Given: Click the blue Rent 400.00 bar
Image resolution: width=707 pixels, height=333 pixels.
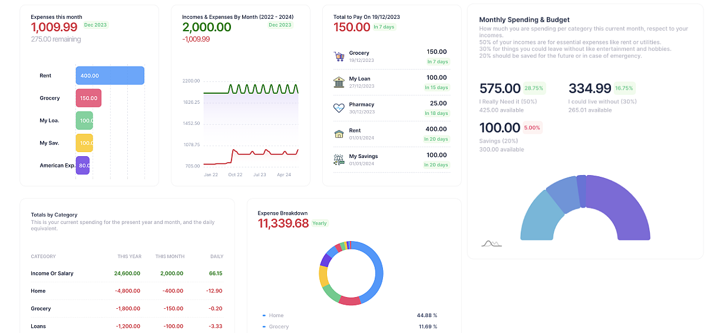Looking at the screenshot, I should coord(110,75).
